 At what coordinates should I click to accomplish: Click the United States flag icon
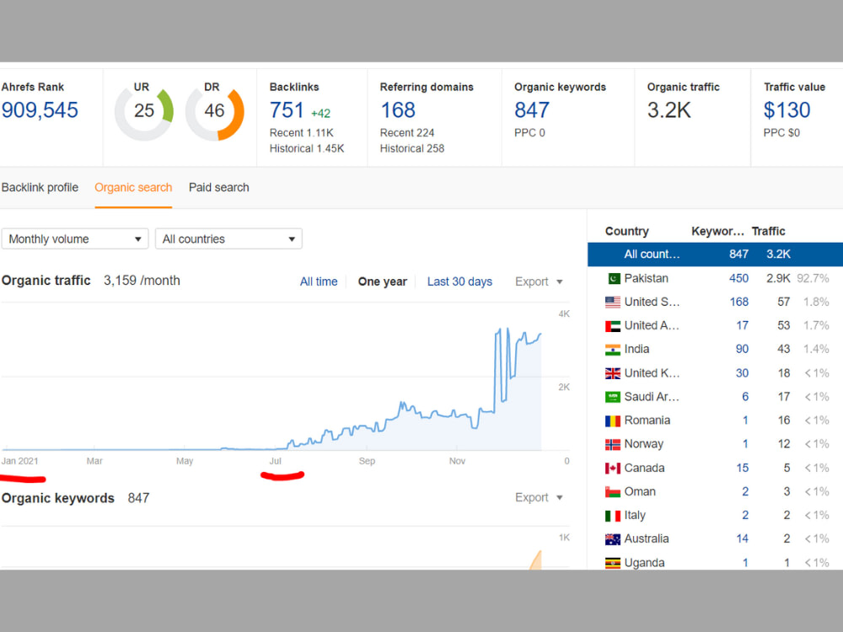click(x=612, y=302)
